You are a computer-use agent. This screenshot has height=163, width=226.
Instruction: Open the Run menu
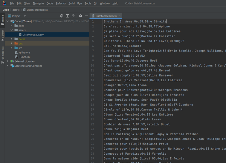click(x=80, y=3)
